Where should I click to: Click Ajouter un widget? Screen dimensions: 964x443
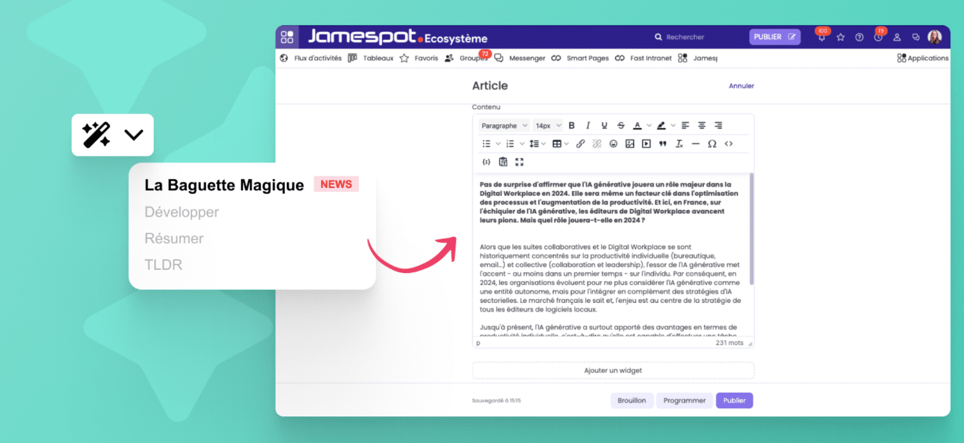(x=613, y=370)
